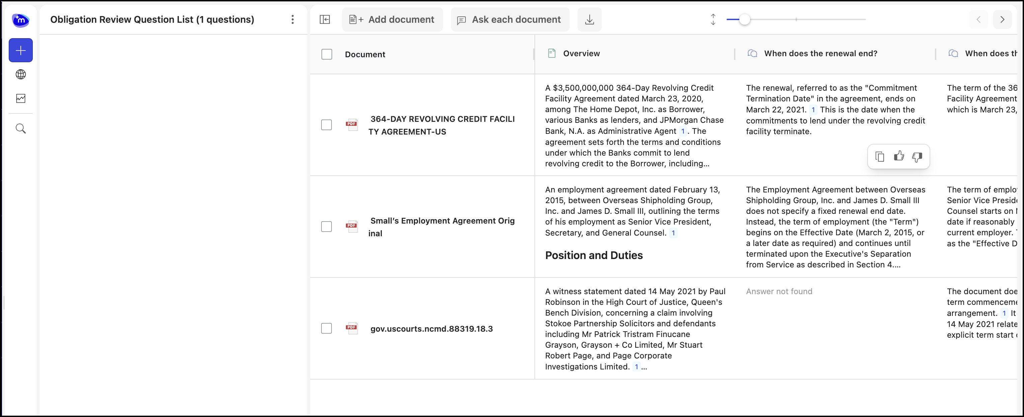The height and width of the screenshot is (417, 1024).
Task: Click row height expand arrows icon
Action: click(713, 19)
